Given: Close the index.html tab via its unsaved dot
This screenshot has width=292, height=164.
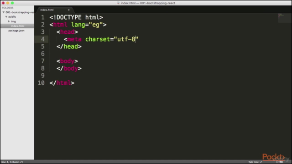Looking at the screenshot, I should pyautogui.click(x=69, y=10).
